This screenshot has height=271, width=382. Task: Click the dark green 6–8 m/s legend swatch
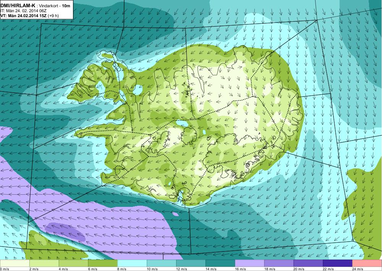pos(103,263)
